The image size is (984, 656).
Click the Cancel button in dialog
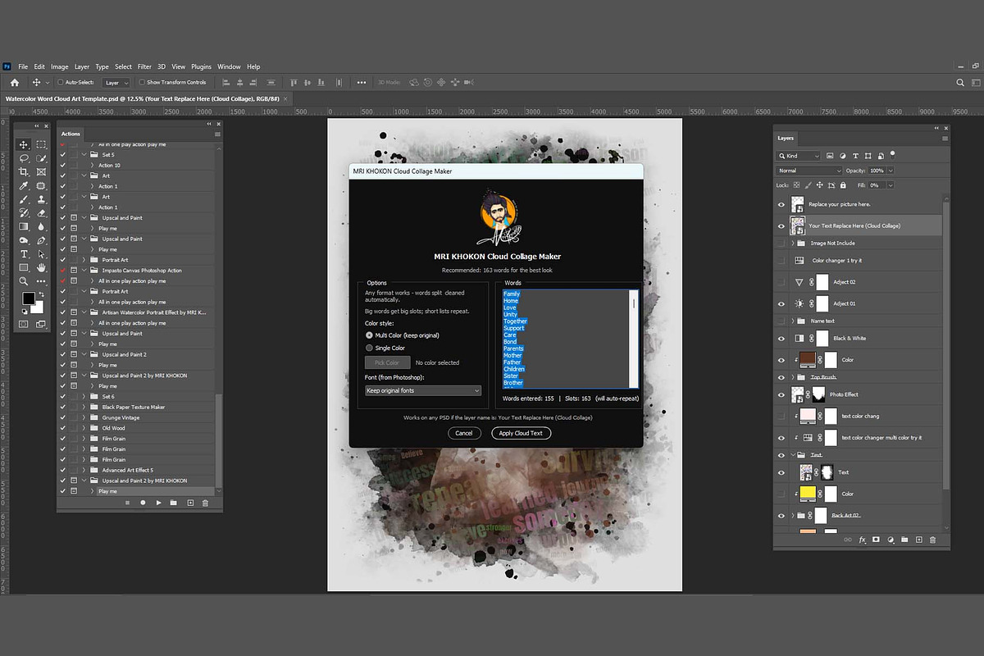tap(463, 433)
